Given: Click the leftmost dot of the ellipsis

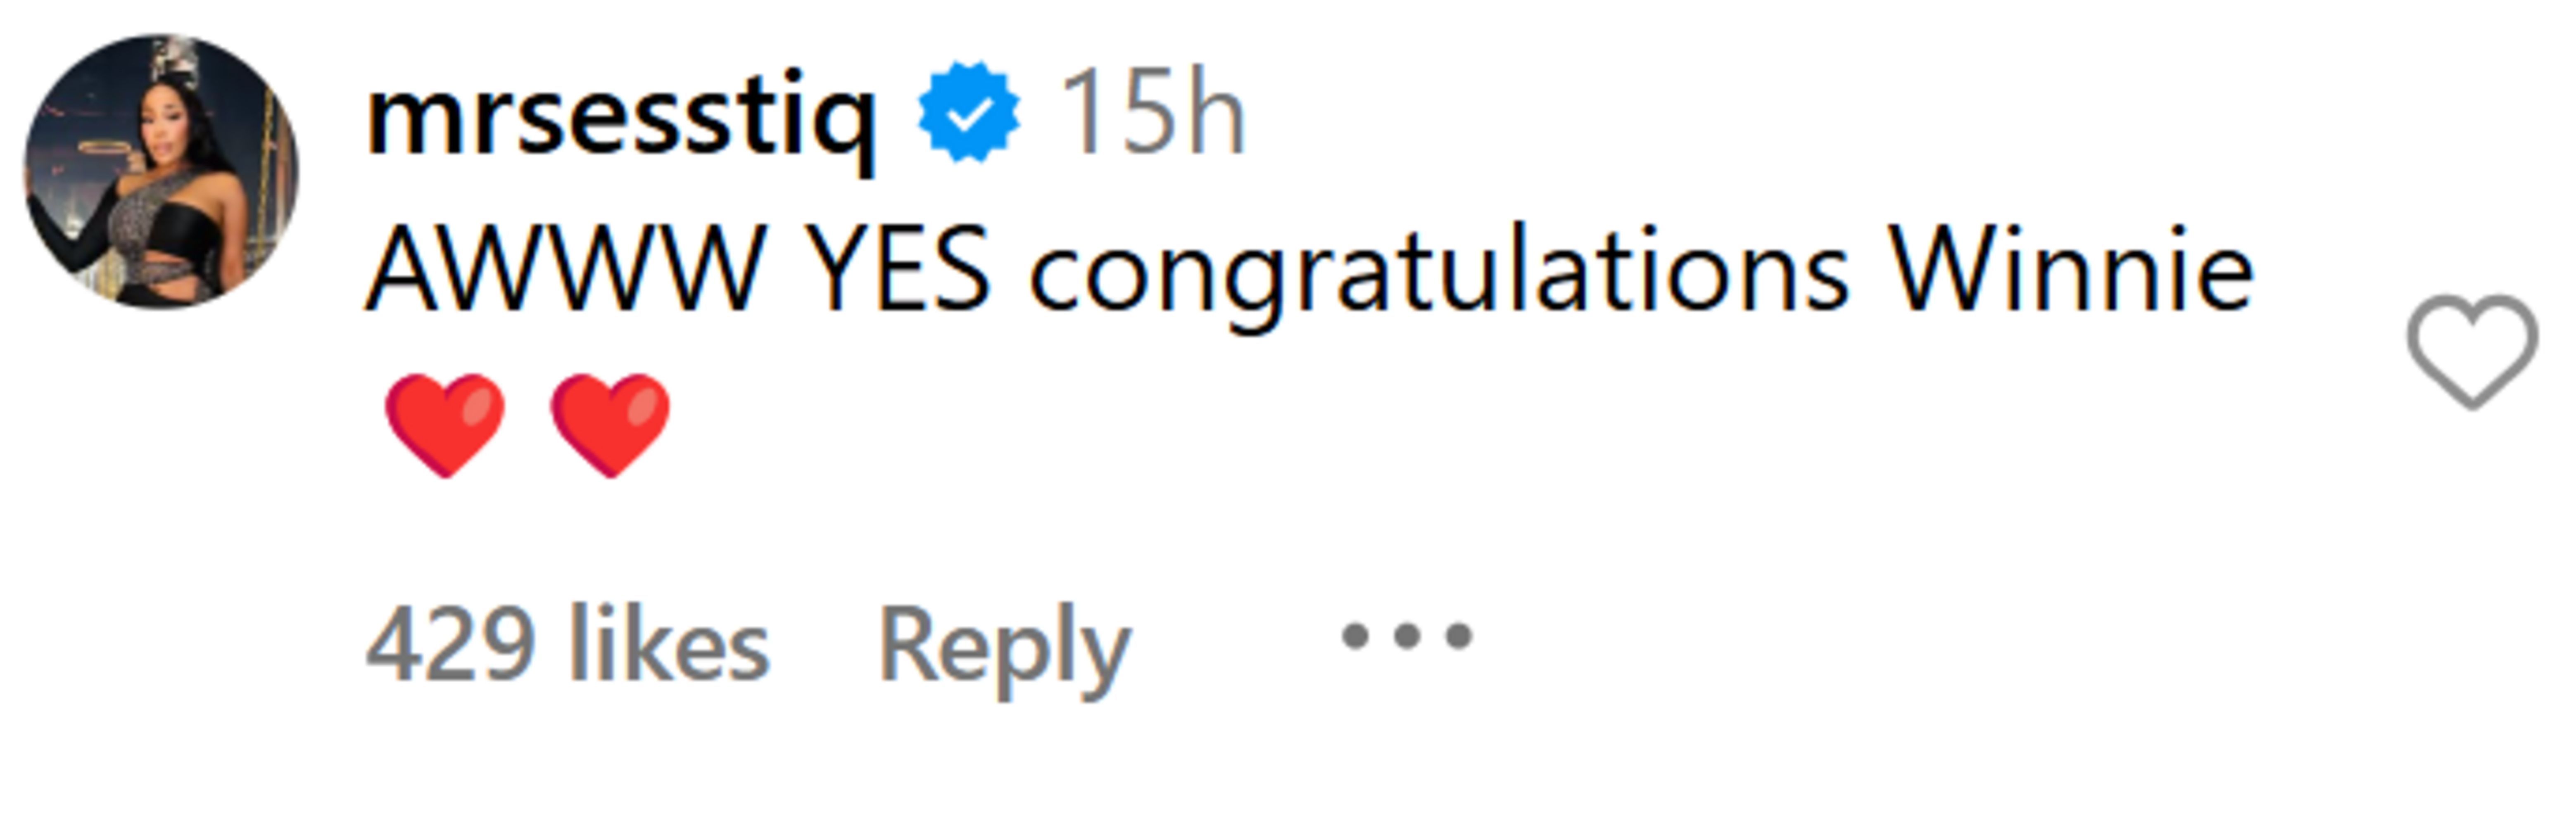Looking at the screenshot, I should (1354, 636).
